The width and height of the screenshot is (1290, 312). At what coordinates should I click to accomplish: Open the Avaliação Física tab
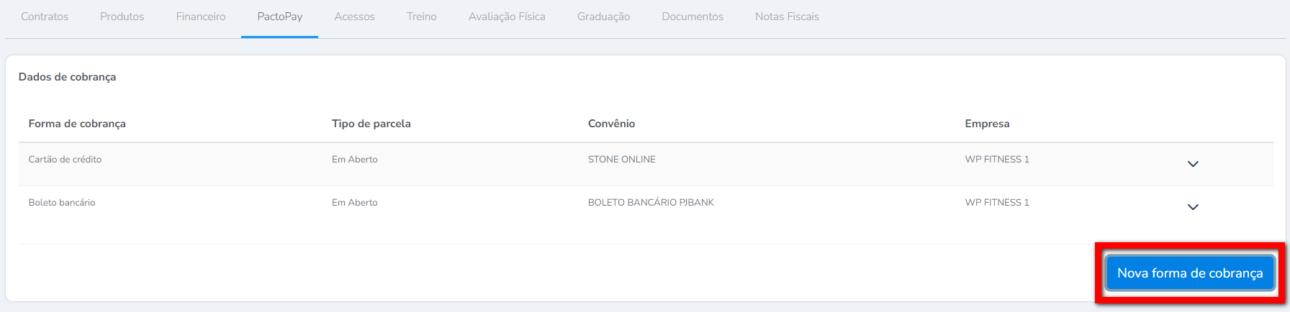click(x=507, y=17)
